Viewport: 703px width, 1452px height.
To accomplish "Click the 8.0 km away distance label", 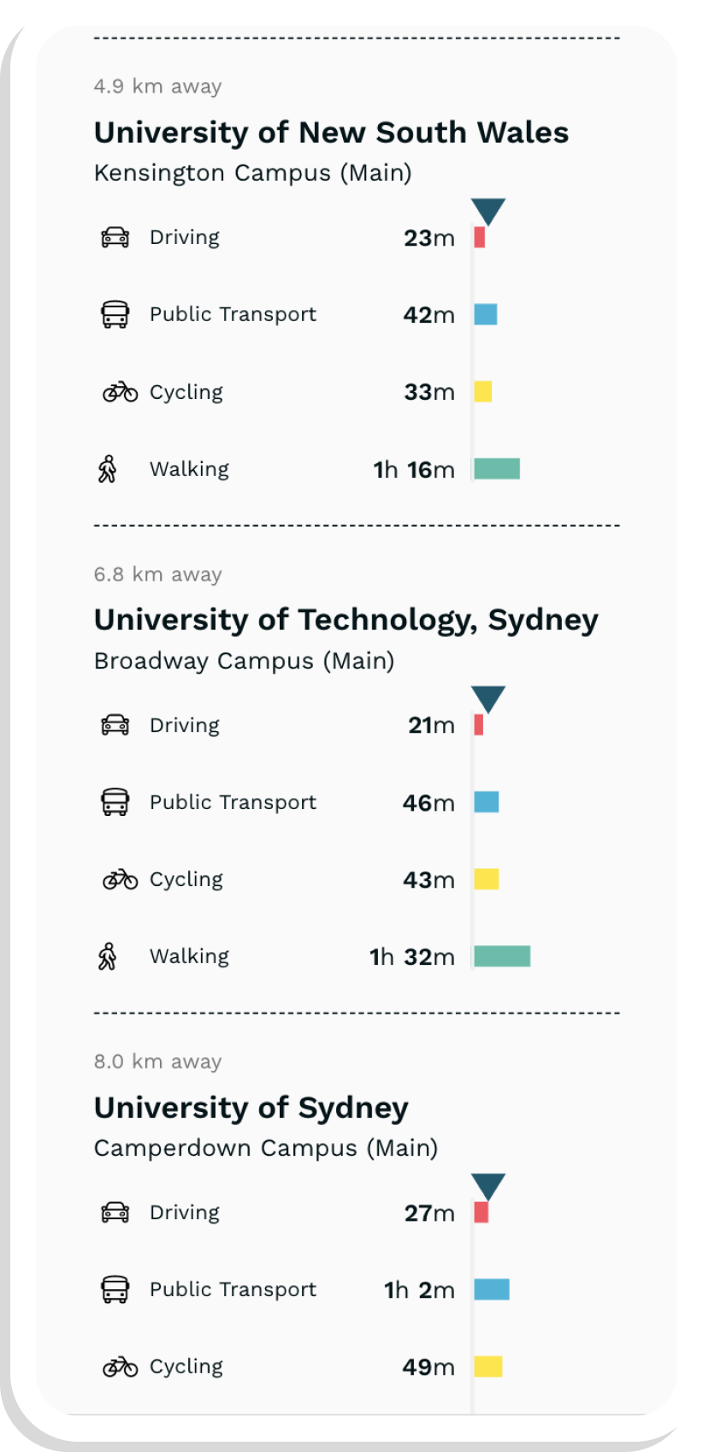I will 157,1062.
